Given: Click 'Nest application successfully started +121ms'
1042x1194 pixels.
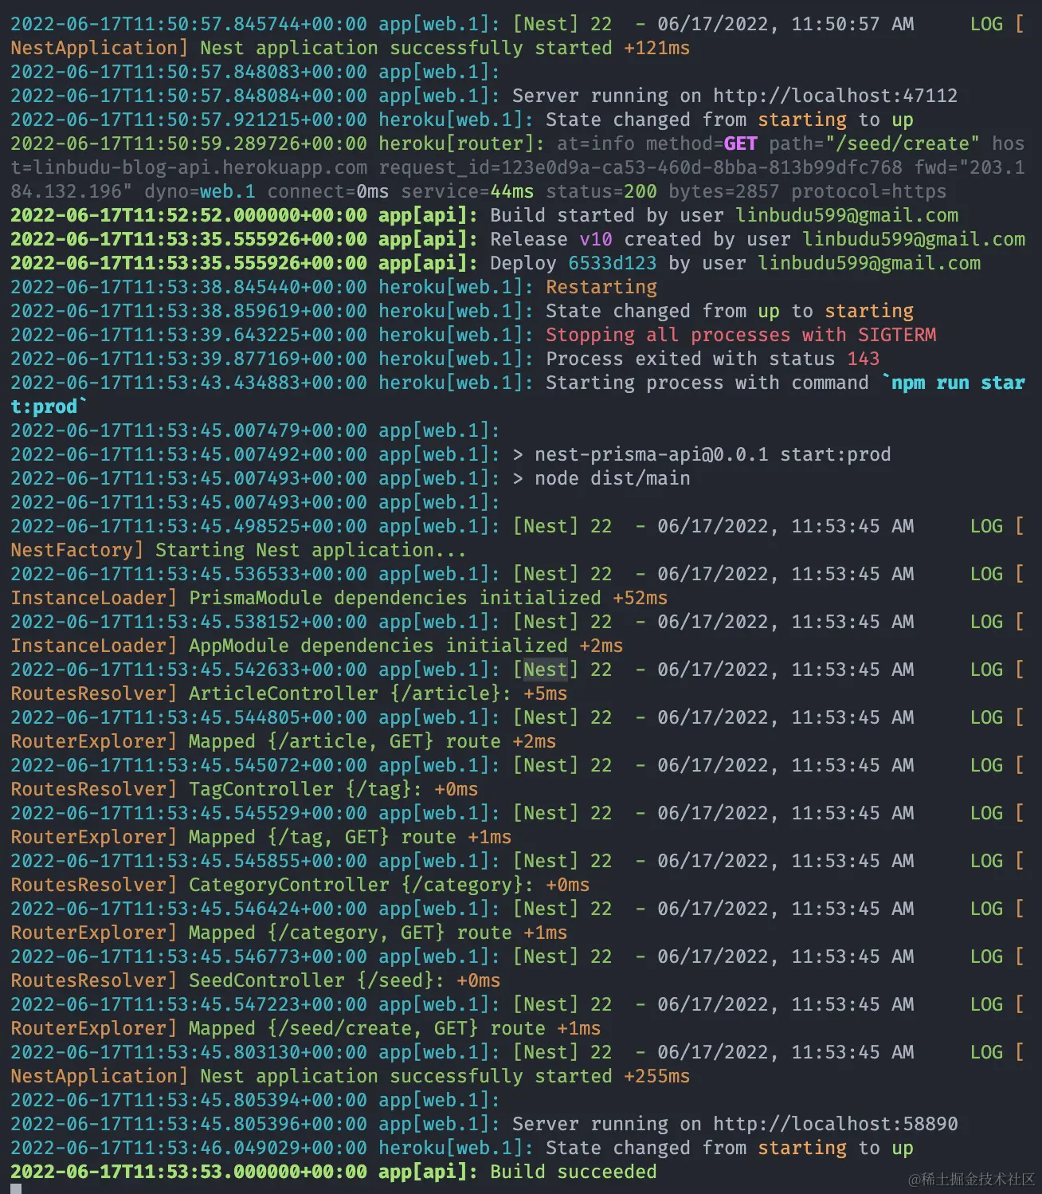Looking at the screenshot, I should pos(445,48).
